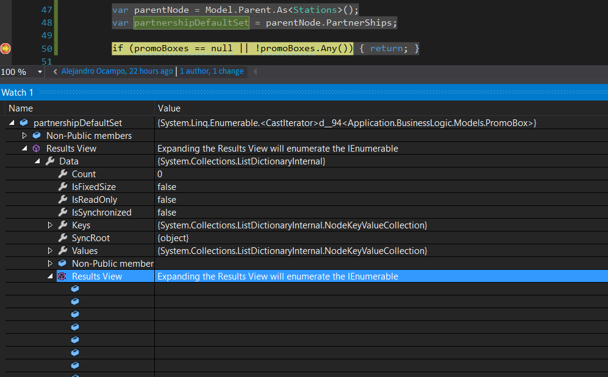
Task: Click the wrench icon next to SyncRoot
Action: pos(63,238)
